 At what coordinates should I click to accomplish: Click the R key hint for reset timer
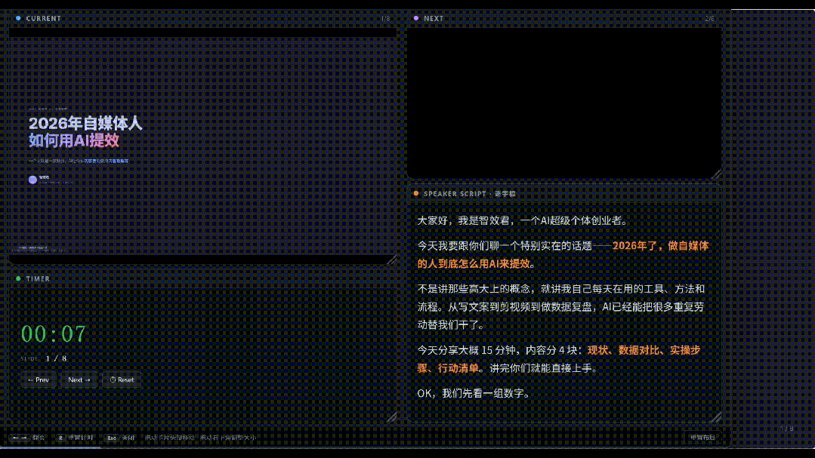click(x=61, y=438)
